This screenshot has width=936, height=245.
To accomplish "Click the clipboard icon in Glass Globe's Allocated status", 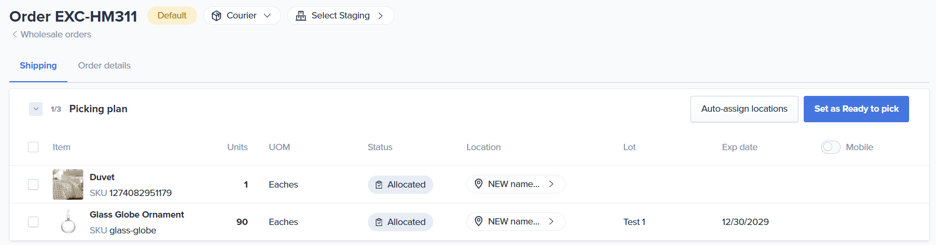I will point(379,222).
